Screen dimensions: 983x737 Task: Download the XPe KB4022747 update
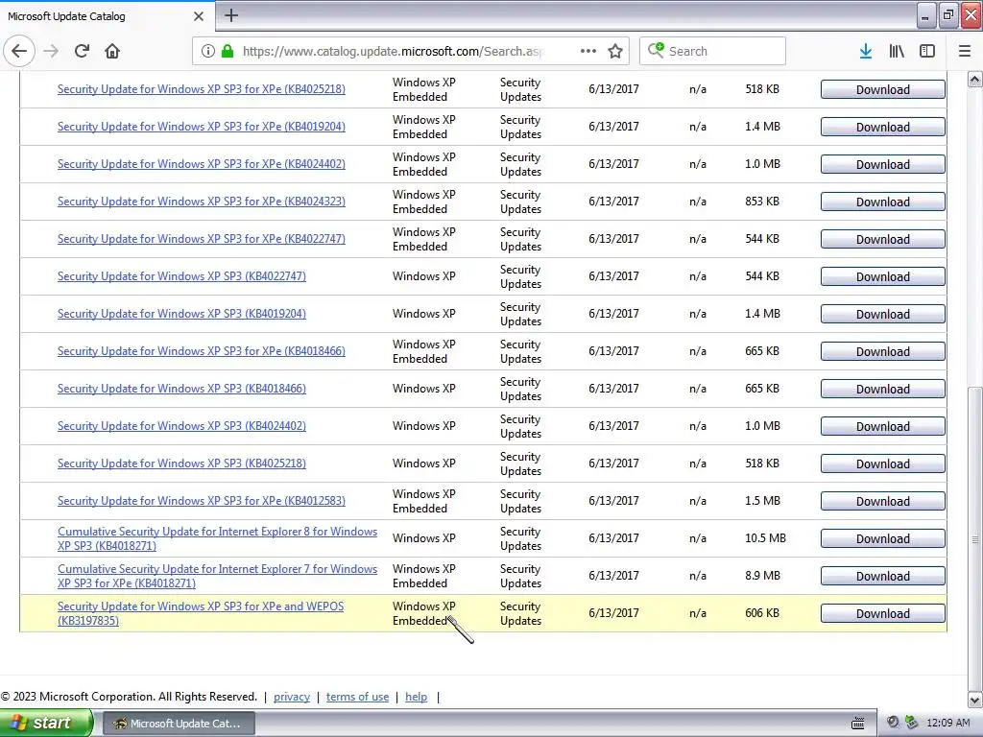point(883,239)
